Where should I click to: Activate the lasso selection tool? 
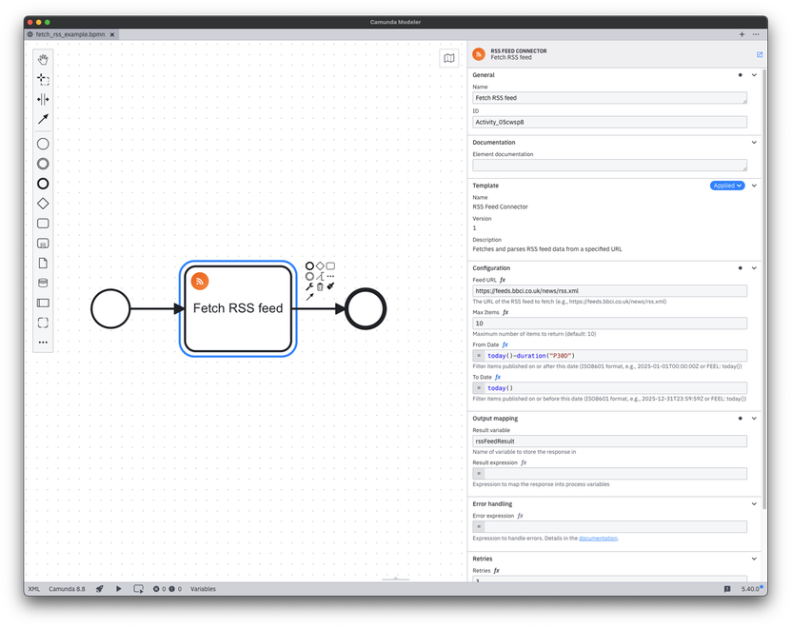pyautogui.click(x=42, y=80)
